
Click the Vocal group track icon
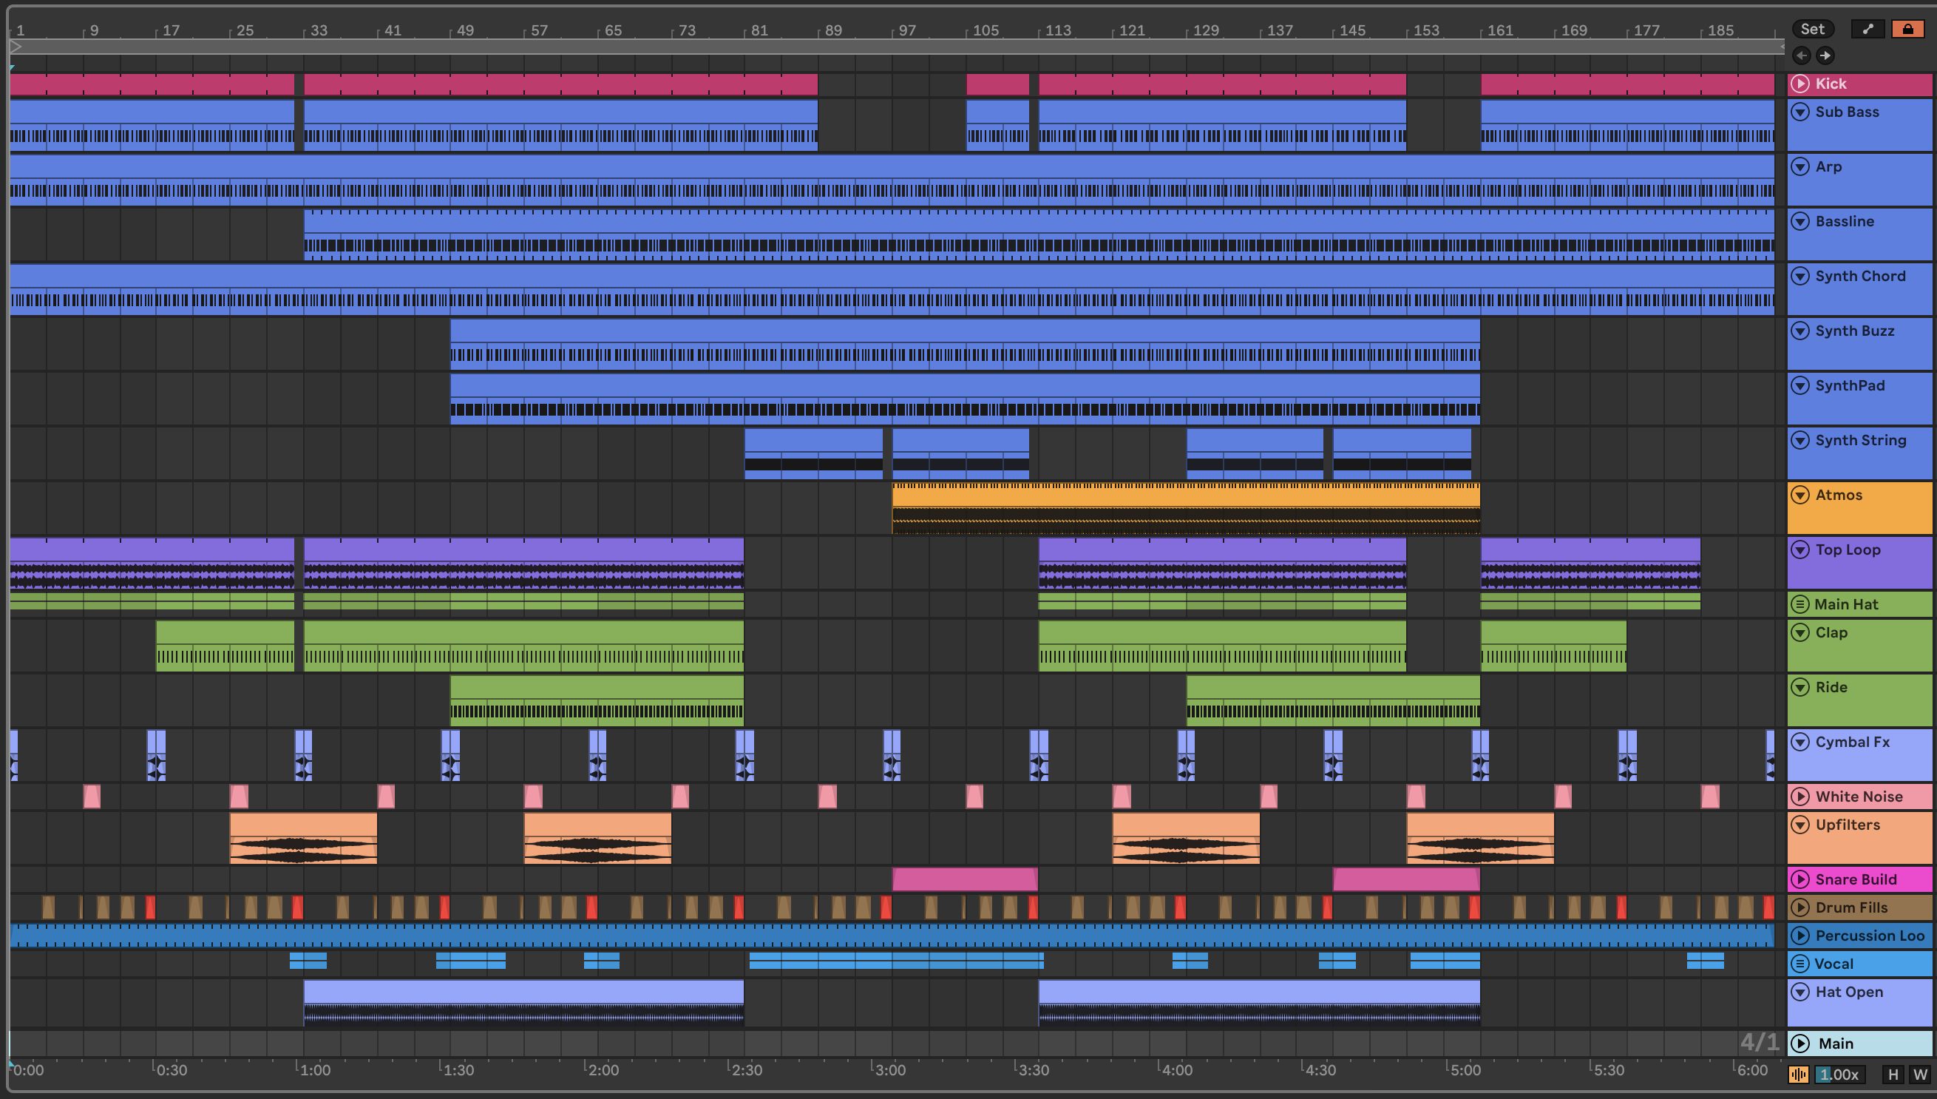pyautogui.click(x=1799, y=964)
